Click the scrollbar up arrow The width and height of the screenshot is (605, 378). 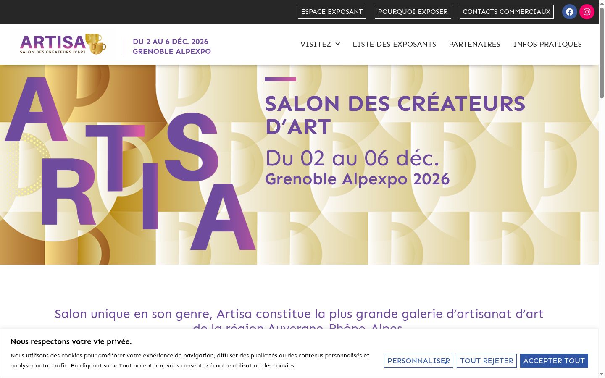coord(602,3)
